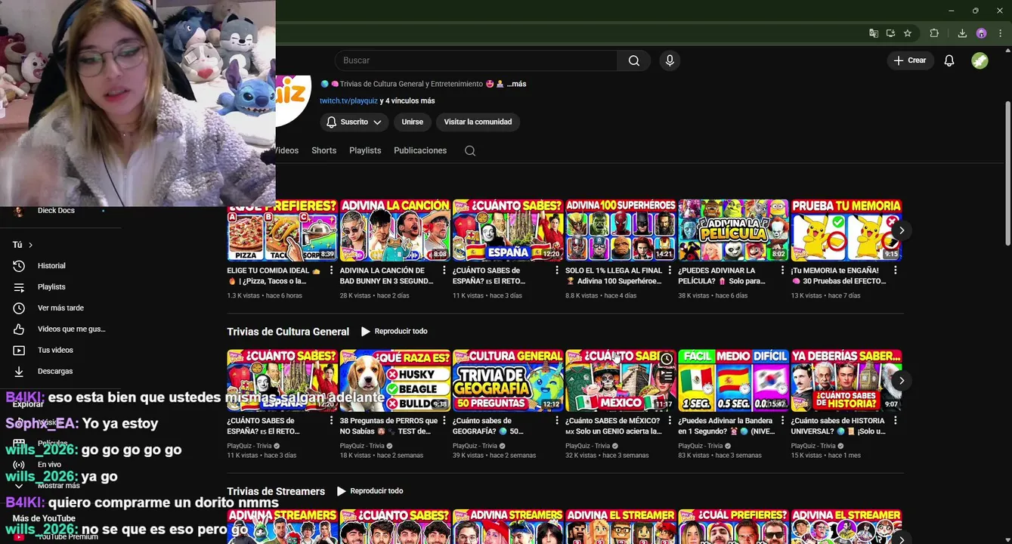Add México video to Watch later clock
1012x544 pixels.
coord(666,360)
